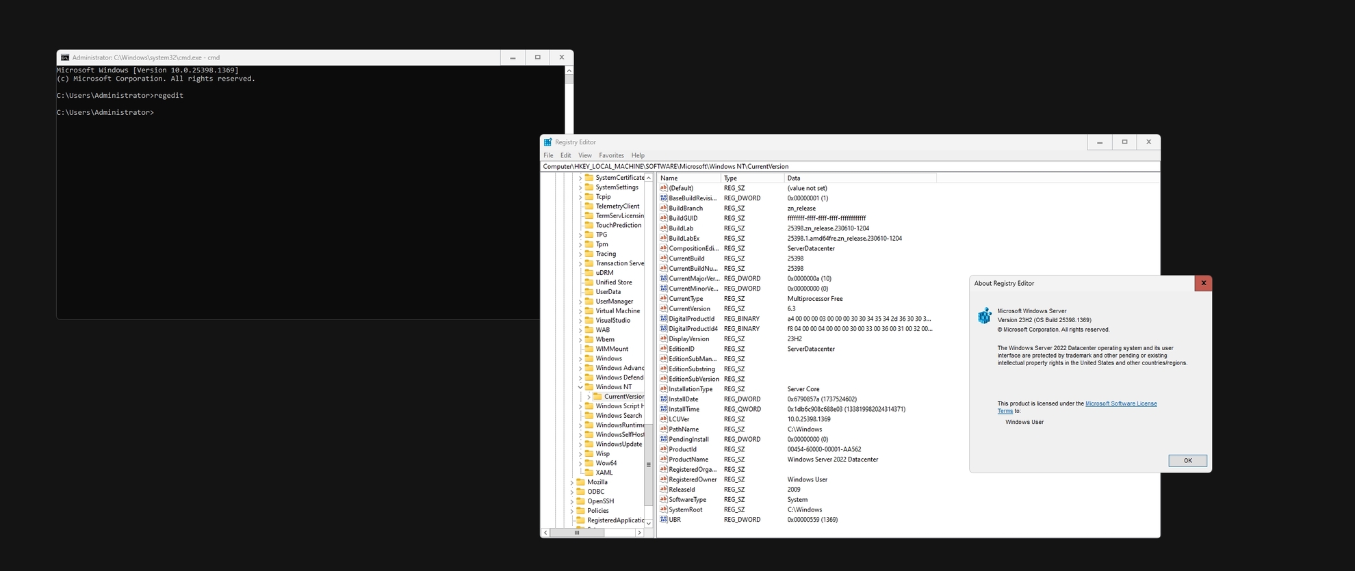Expand the Policies registry key
Screen dimensions: 1355x571
tap(572, 511)
